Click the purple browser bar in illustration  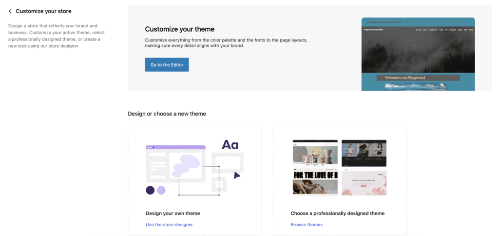coord(175,147)
